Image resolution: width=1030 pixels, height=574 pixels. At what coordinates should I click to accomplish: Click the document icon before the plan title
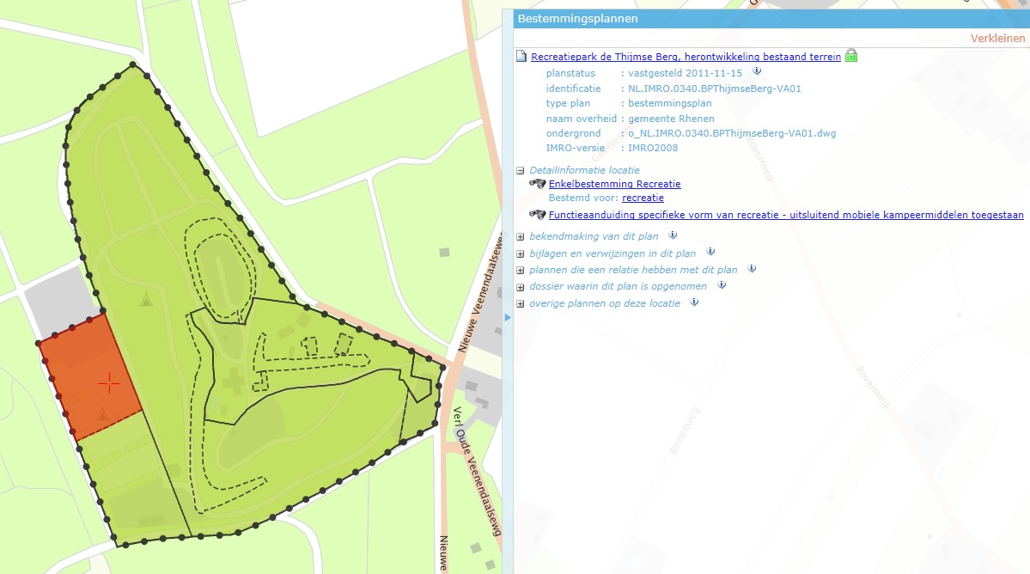click(x=520, y=55)
